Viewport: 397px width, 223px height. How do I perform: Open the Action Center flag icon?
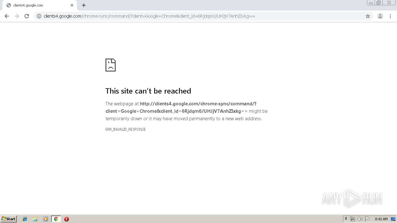tap(368, 219)
